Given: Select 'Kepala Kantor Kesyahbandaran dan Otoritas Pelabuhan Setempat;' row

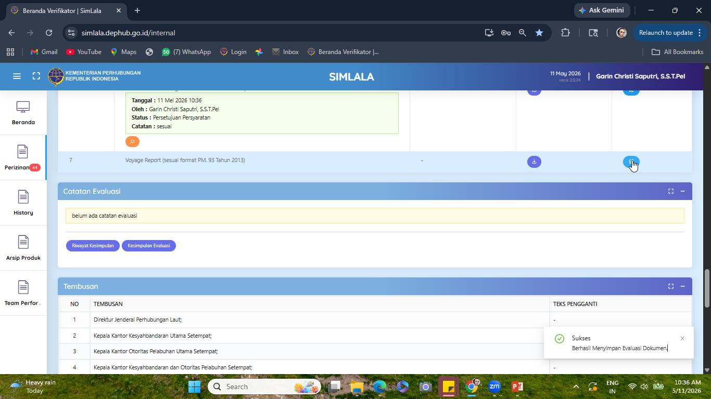Looking at the screenshot, I should tap(375, 367).
